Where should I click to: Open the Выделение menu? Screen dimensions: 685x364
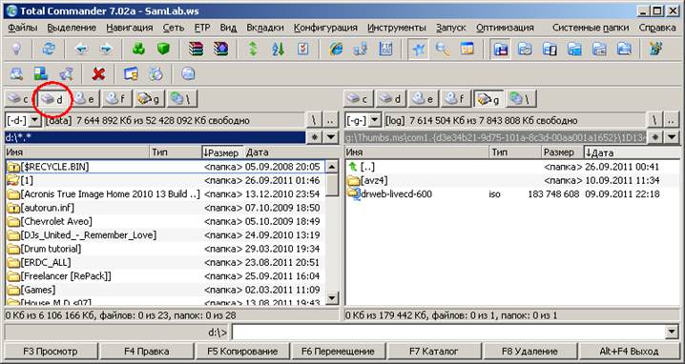point(72,28)
